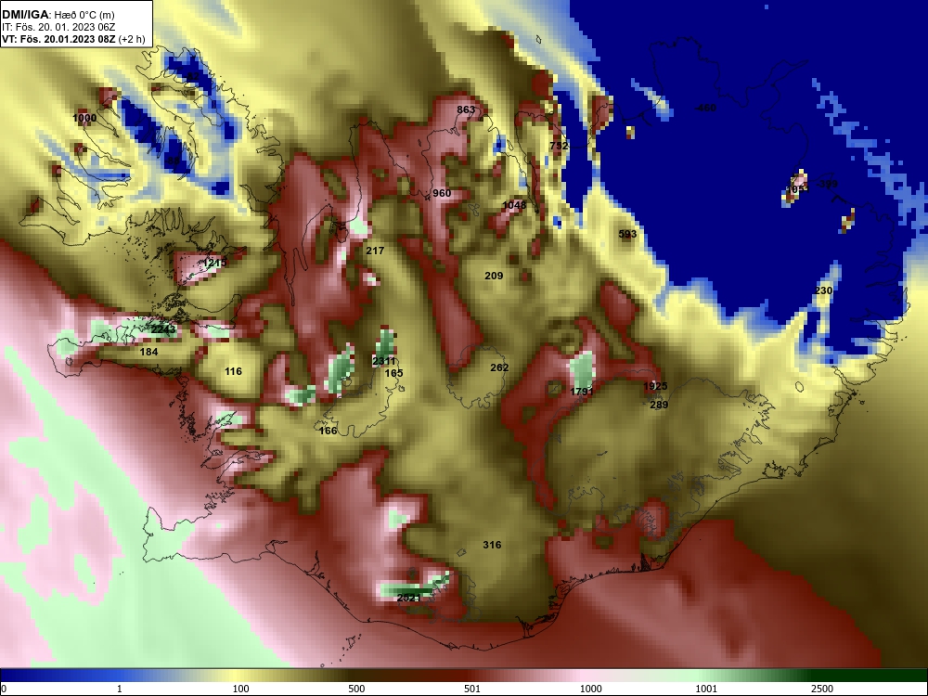Click the map value -460
Image resolution: width=928 pixels, height=696 pixels.
(705, 108)
